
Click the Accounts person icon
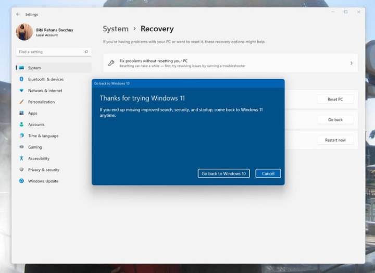pyautogui.click(x=21, y=124)
